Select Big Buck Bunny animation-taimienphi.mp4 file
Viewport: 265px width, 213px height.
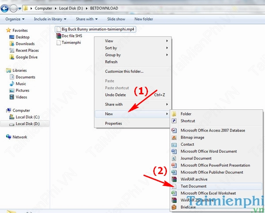95,29
